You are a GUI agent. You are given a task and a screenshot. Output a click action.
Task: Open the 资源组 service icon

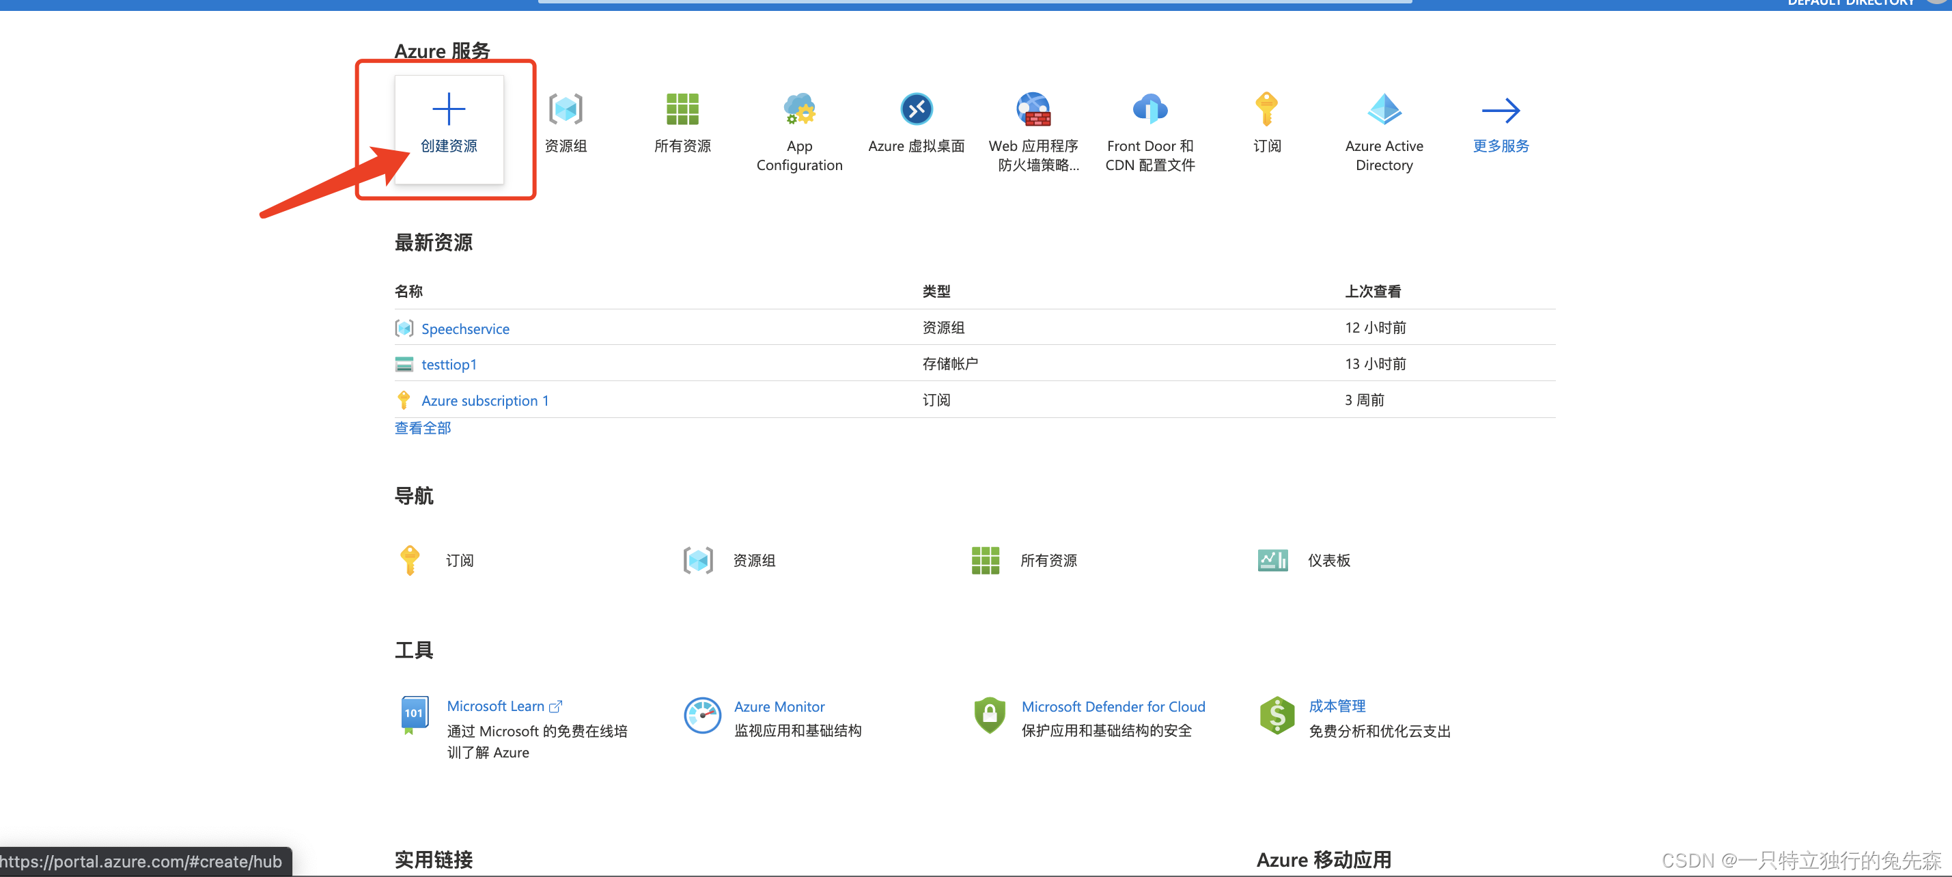[x=566, y=109]
